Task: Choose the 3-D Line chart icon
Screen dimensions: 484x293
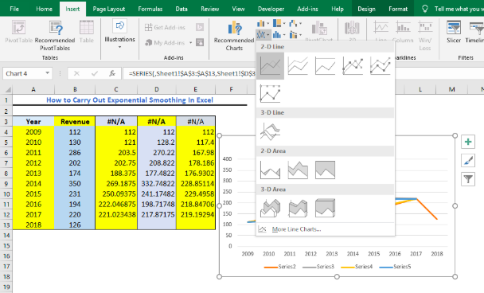Action: click(x=270, y=131)
